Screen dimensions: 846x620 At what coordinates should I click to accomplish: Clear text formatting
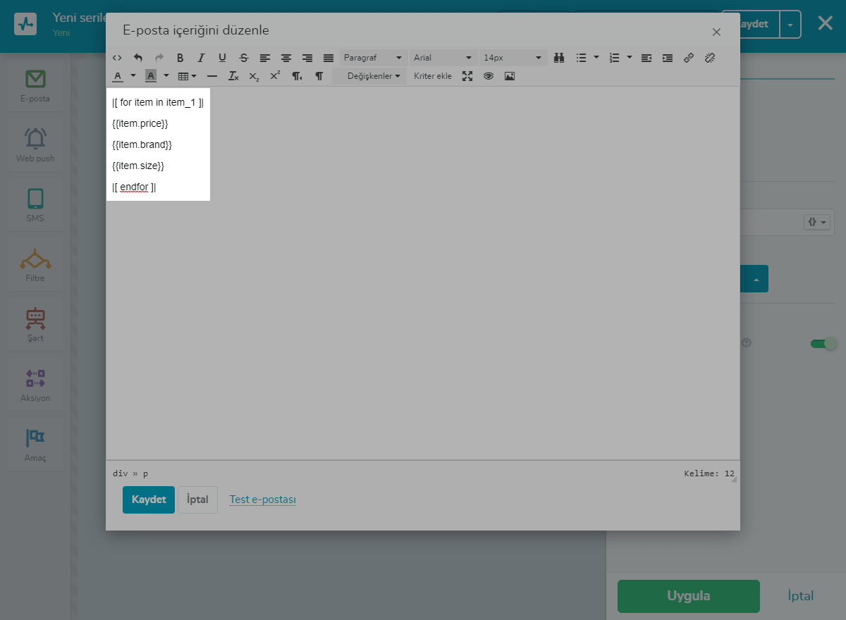[233, 76]
